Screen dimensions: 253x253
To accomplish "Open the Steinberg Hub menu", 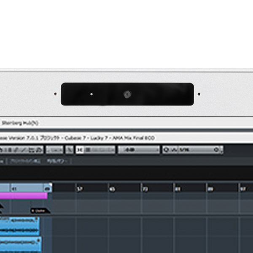I will [20, 123].
